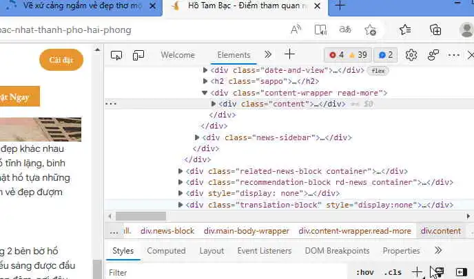Focus the Styles Filter input field

click(x=227, y=272)
